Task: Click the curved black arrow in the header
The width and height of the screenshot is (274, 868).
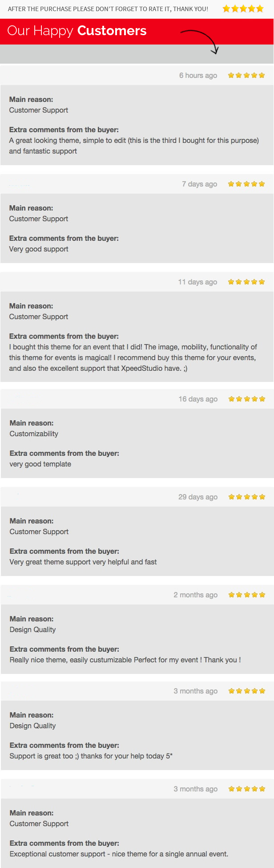Action: (201, 40)
